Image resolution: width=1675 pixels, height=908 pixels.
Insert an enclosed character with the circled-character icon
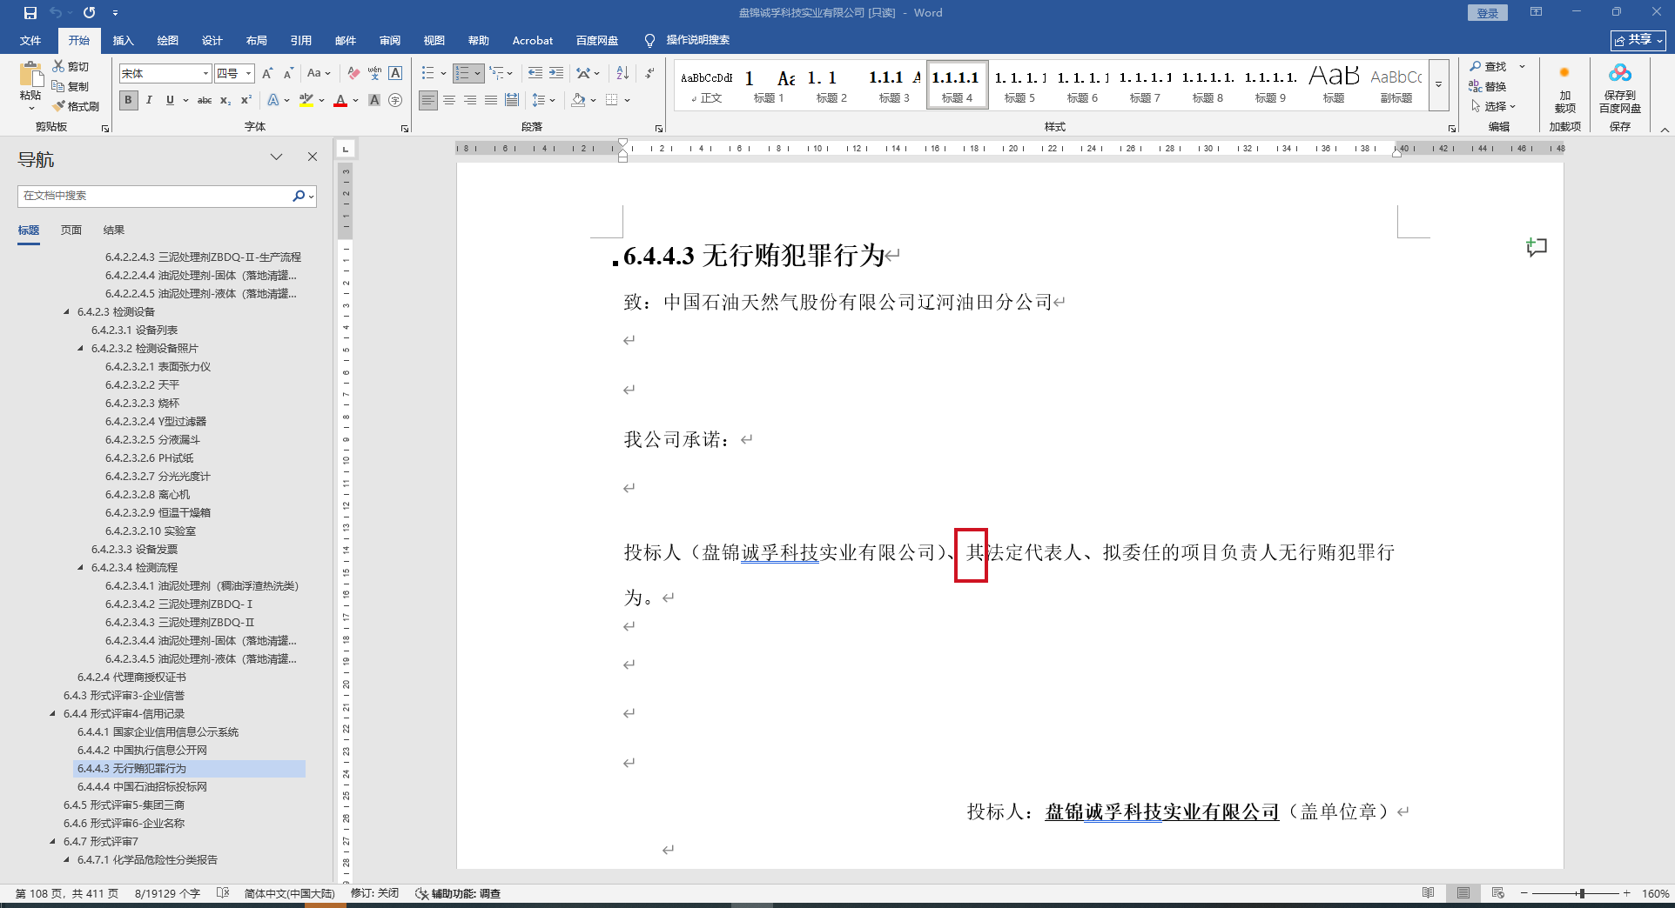[x=395, y=100]
